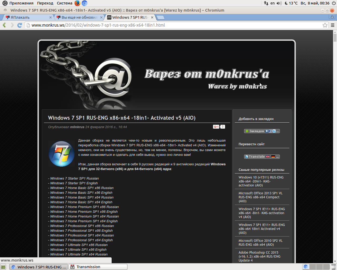337x270 pixels.
Task: Click the 'Перевести сайт' heading
Action: (251, 144)
